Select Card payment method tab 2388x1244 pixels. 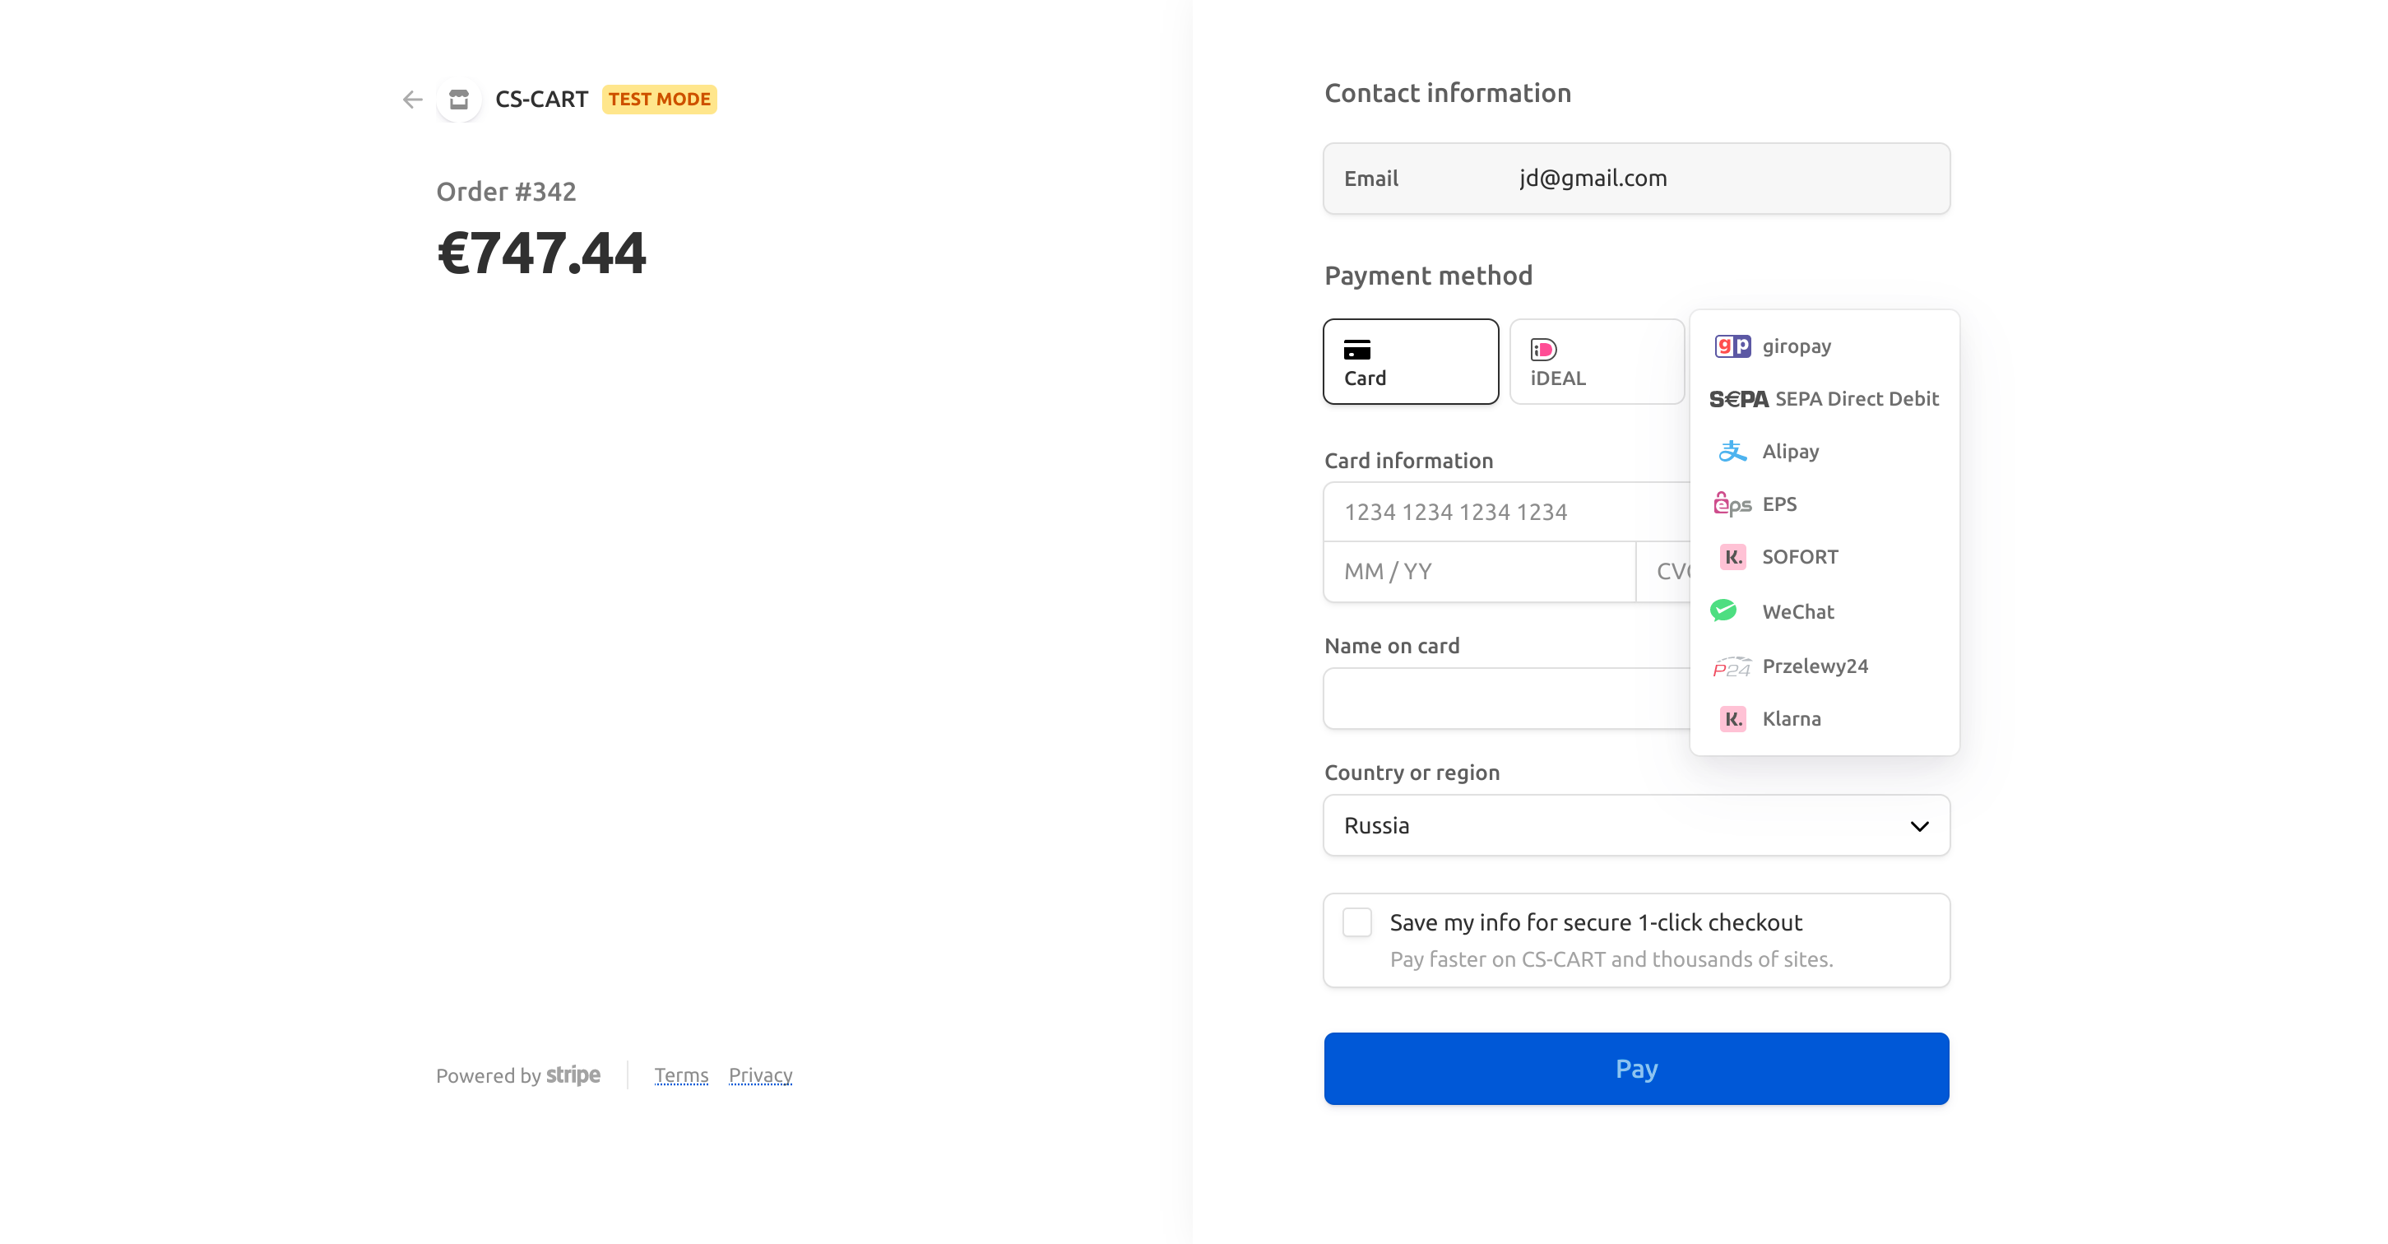1411,360
